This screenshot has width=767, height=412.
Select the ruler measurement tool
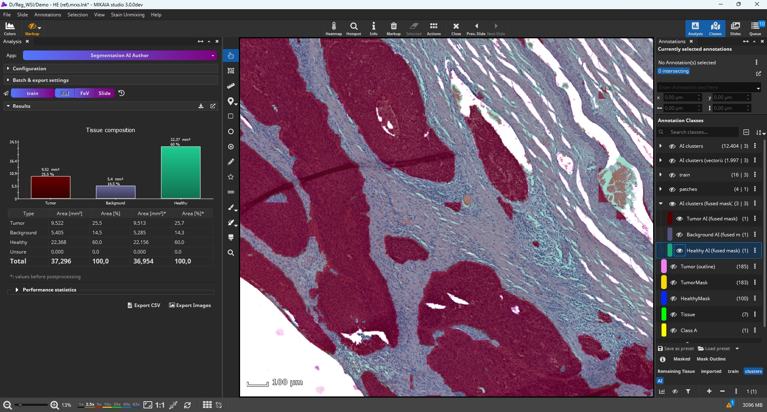231,86
